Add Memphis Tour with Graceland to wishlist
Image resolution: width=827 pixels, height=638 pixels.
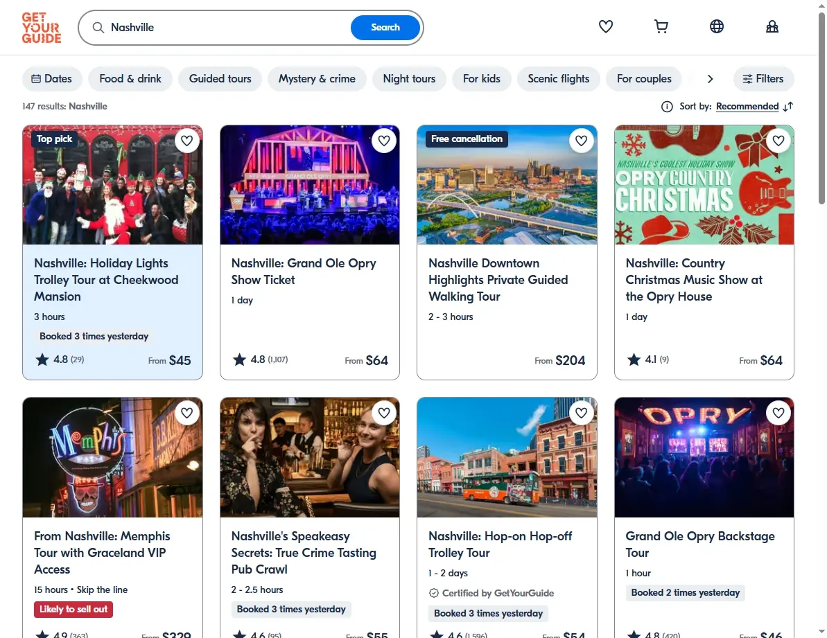click(186, 413)
